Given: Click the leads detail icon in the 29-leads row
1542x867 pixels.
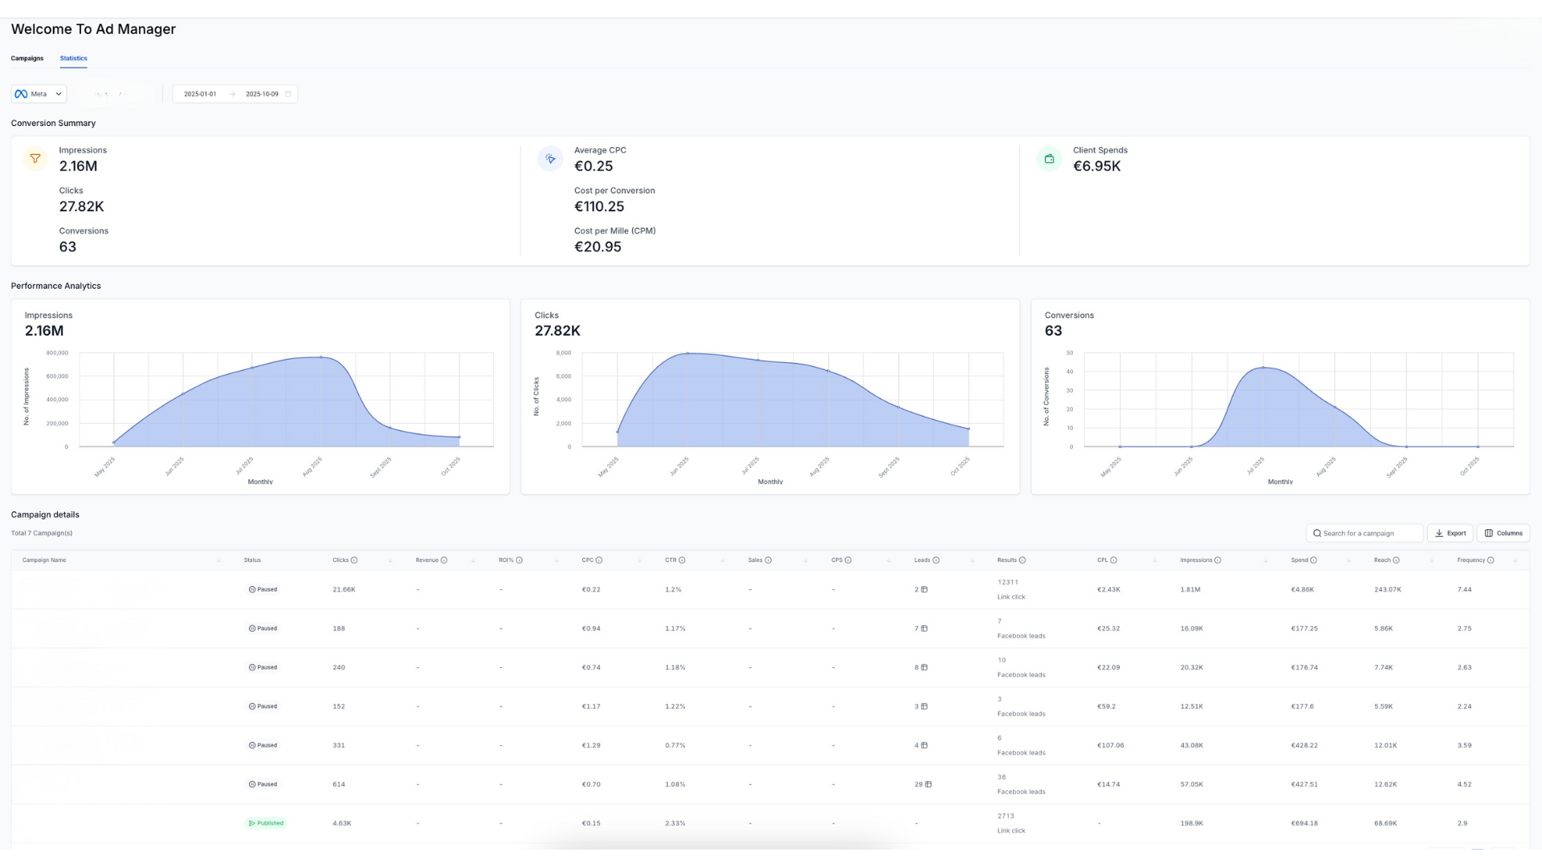Looking at the screenshot, I should (928, 784).
